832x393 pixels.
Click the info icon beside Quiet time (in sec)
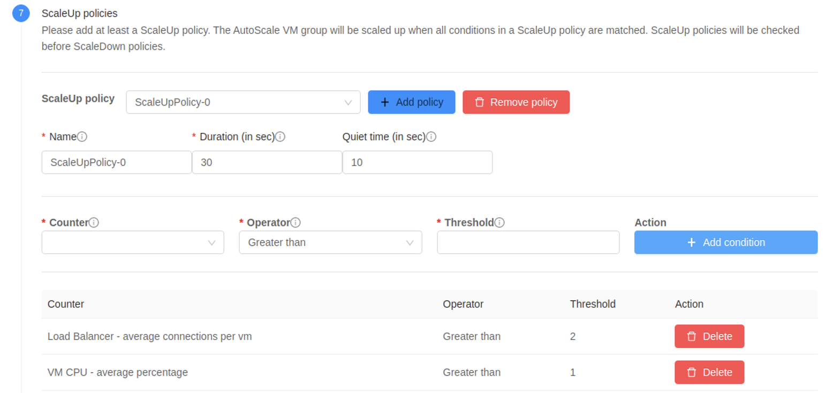(431, 137)
